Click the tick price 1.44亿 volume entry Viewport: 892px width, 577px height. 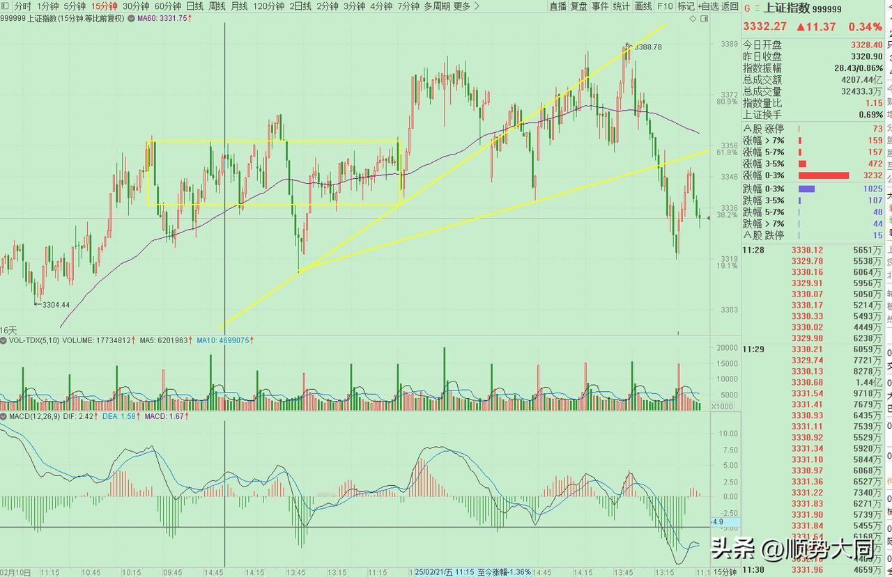point(870,382)
